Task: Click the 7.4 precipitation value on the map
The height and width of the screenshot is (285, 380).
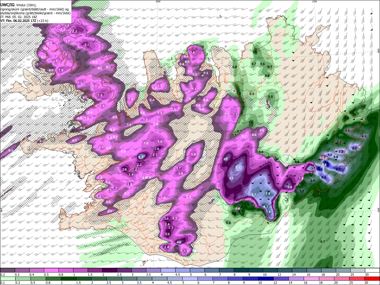Action: pos(268,194)
